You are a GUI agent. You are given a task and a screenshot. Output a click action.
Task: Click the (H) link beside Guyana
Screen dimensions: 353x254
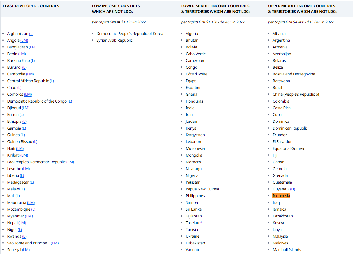point(293,189)
